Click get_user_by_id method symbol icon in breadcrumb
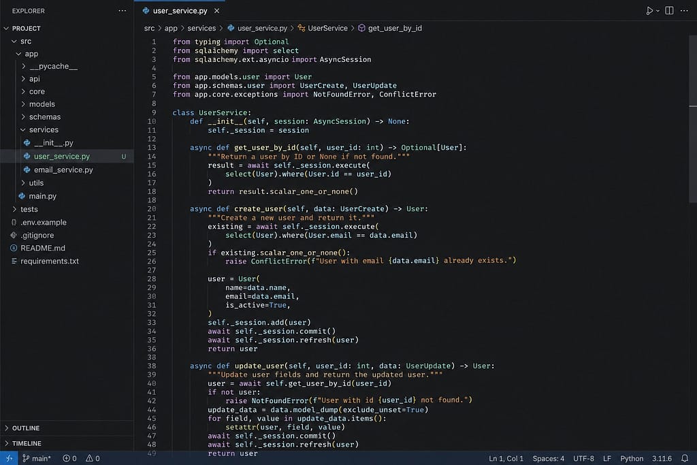Image resolution: width=697 pixels, height=465 pixels. tap(362, 28)
